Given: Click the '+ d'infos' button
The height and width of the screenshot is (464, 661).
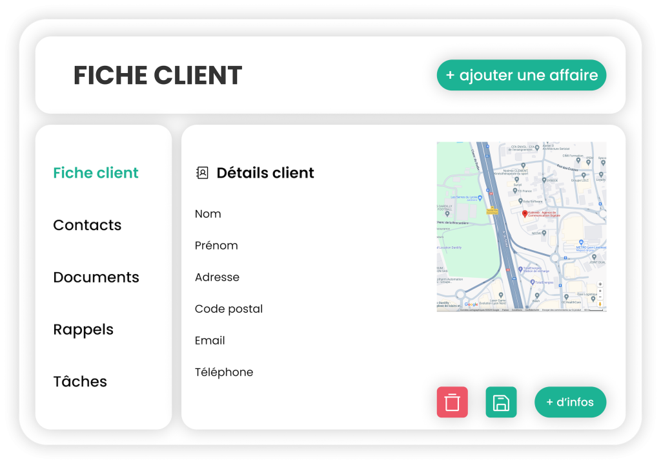Looking at the screenshot, I should [x=571, y=402].
